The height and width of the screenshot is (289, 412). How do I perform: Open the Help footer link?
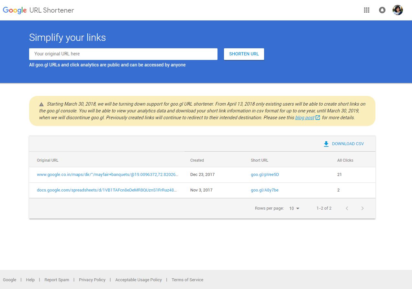(x=30, y=280)
